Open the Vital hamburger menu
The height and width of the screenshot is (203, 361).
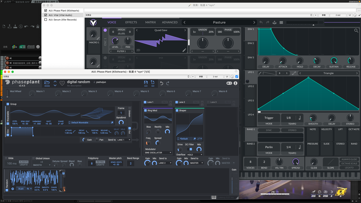pyautogui.click(x=281, y=23)
